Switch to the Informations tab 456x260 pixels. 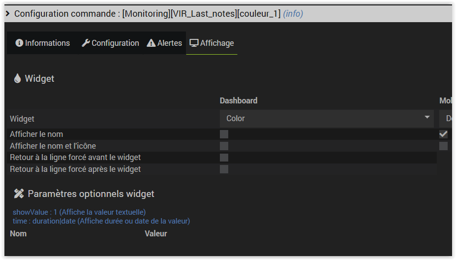click(43, 43)
